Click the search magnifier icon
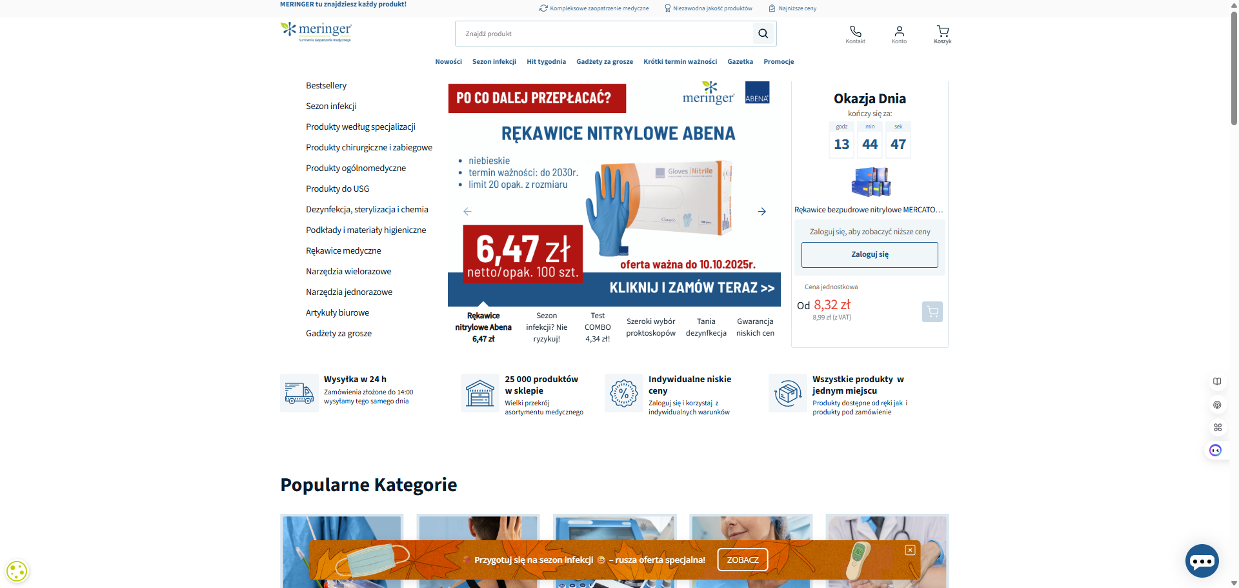This screenshot has width=1239, height=588. 763,34
